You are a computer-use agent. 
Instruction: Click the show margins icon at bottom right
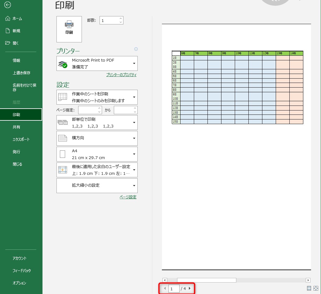[x=309, y=288]
